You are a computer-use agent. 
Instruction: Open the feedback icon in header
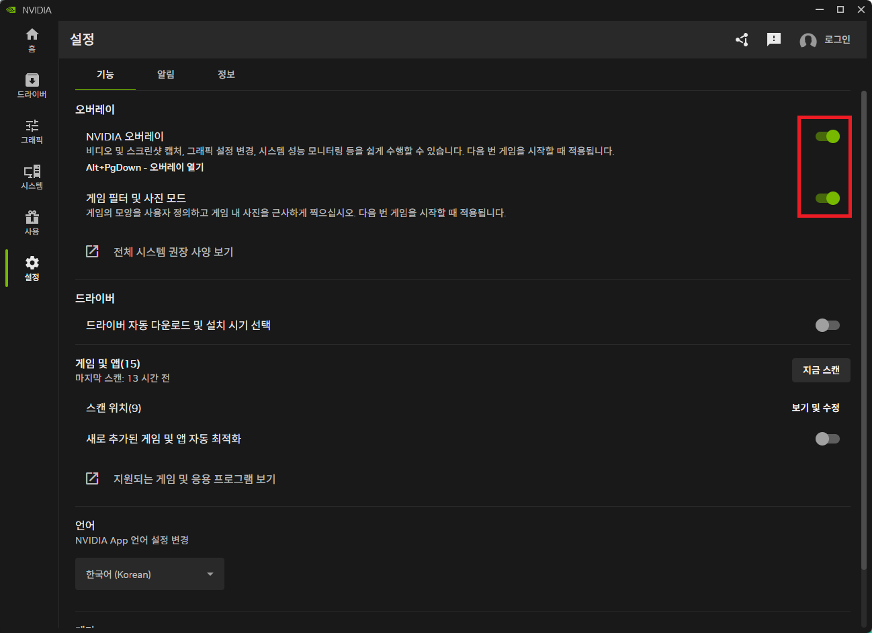click(x=774, y=40)
